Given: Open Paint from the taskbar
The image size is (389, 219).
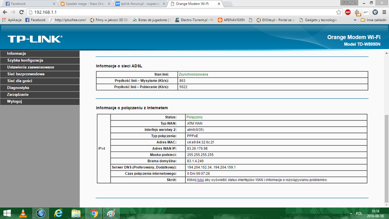Looking at the screenshot, I should [111, 213].
